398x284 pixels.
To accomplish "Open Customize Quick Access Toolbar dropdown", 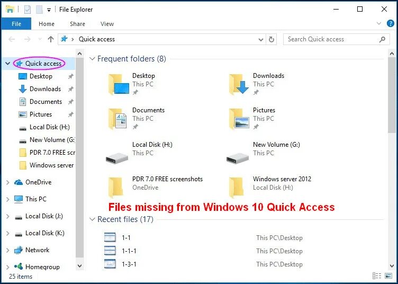I will coord(49,10).
